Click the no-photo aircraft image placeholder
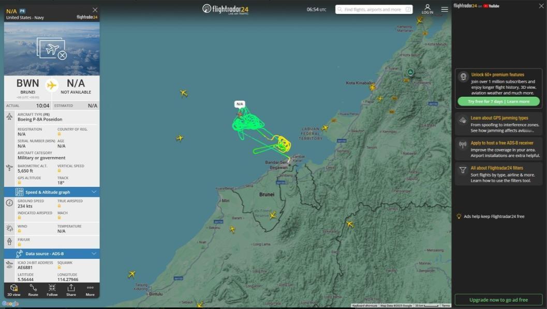 (52, 49)
